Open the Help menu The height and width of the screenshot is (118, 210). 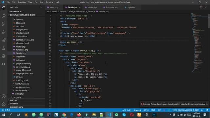pos(58,2)
